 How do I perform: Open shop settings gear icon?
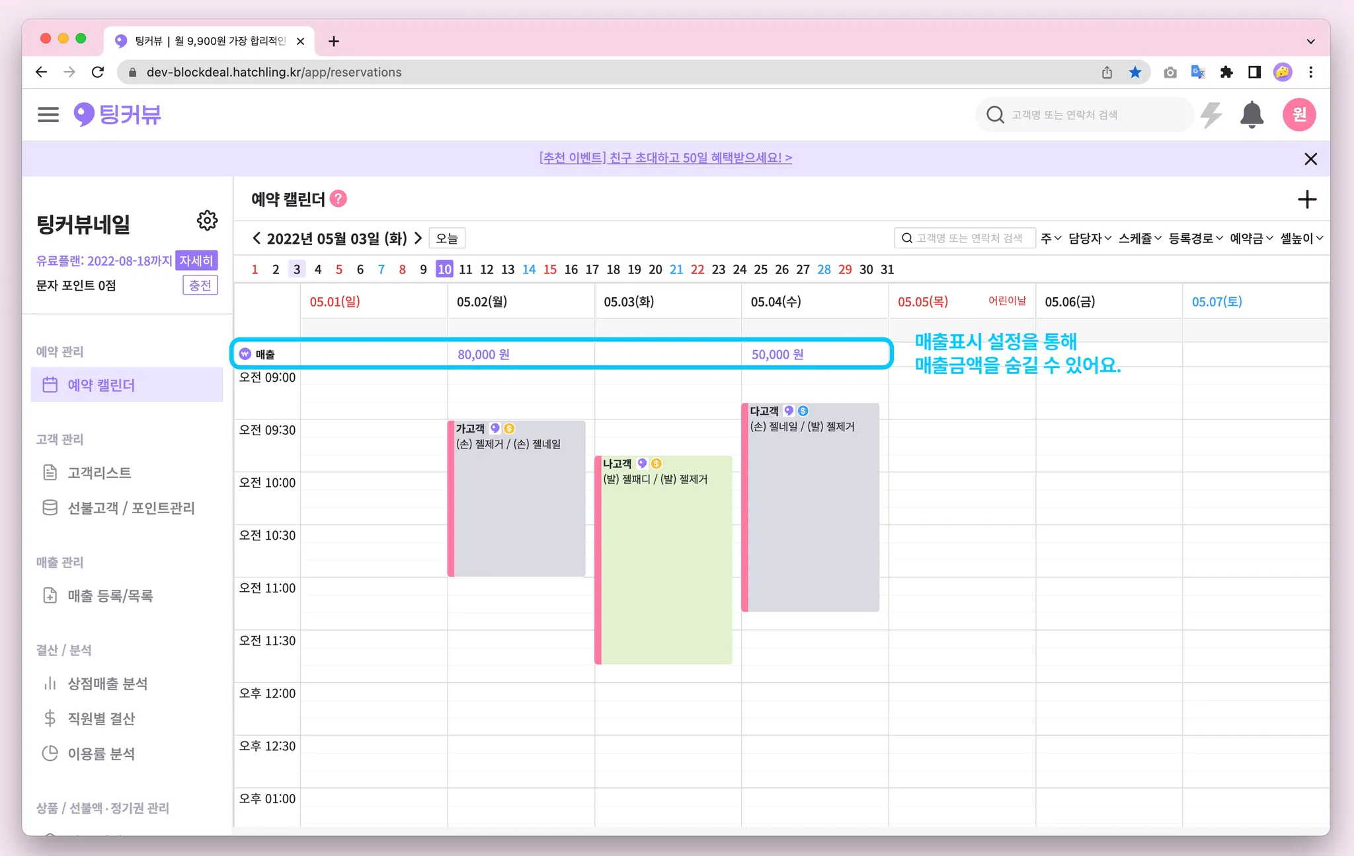207,221
